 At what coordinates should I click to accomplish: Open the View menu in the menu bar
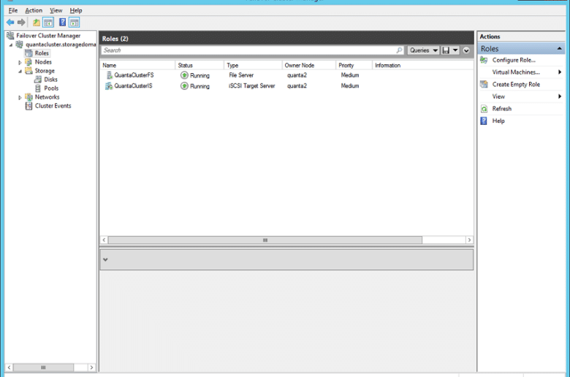56,10
